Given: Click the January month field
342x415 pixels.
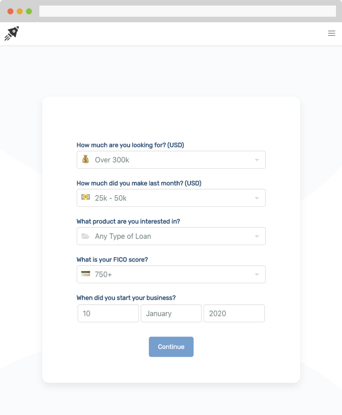Looking at the screenshot, I should pyautogui.click(x=171, y=313).
